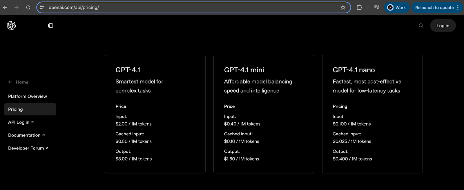Reload the page with refresh icon
The height and width of the screenshot is (190, 464).
click(x=28, y=8)
